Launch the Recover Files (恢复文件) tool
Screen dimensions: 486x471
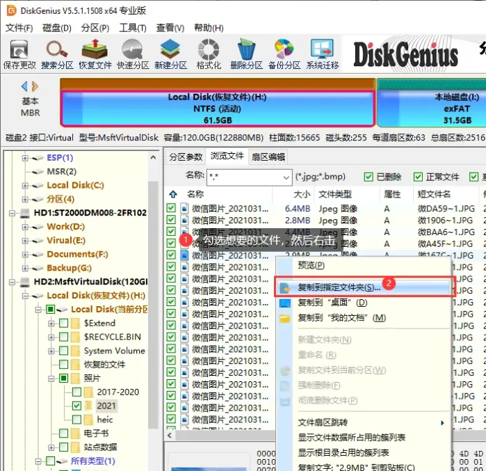point(95,54)
